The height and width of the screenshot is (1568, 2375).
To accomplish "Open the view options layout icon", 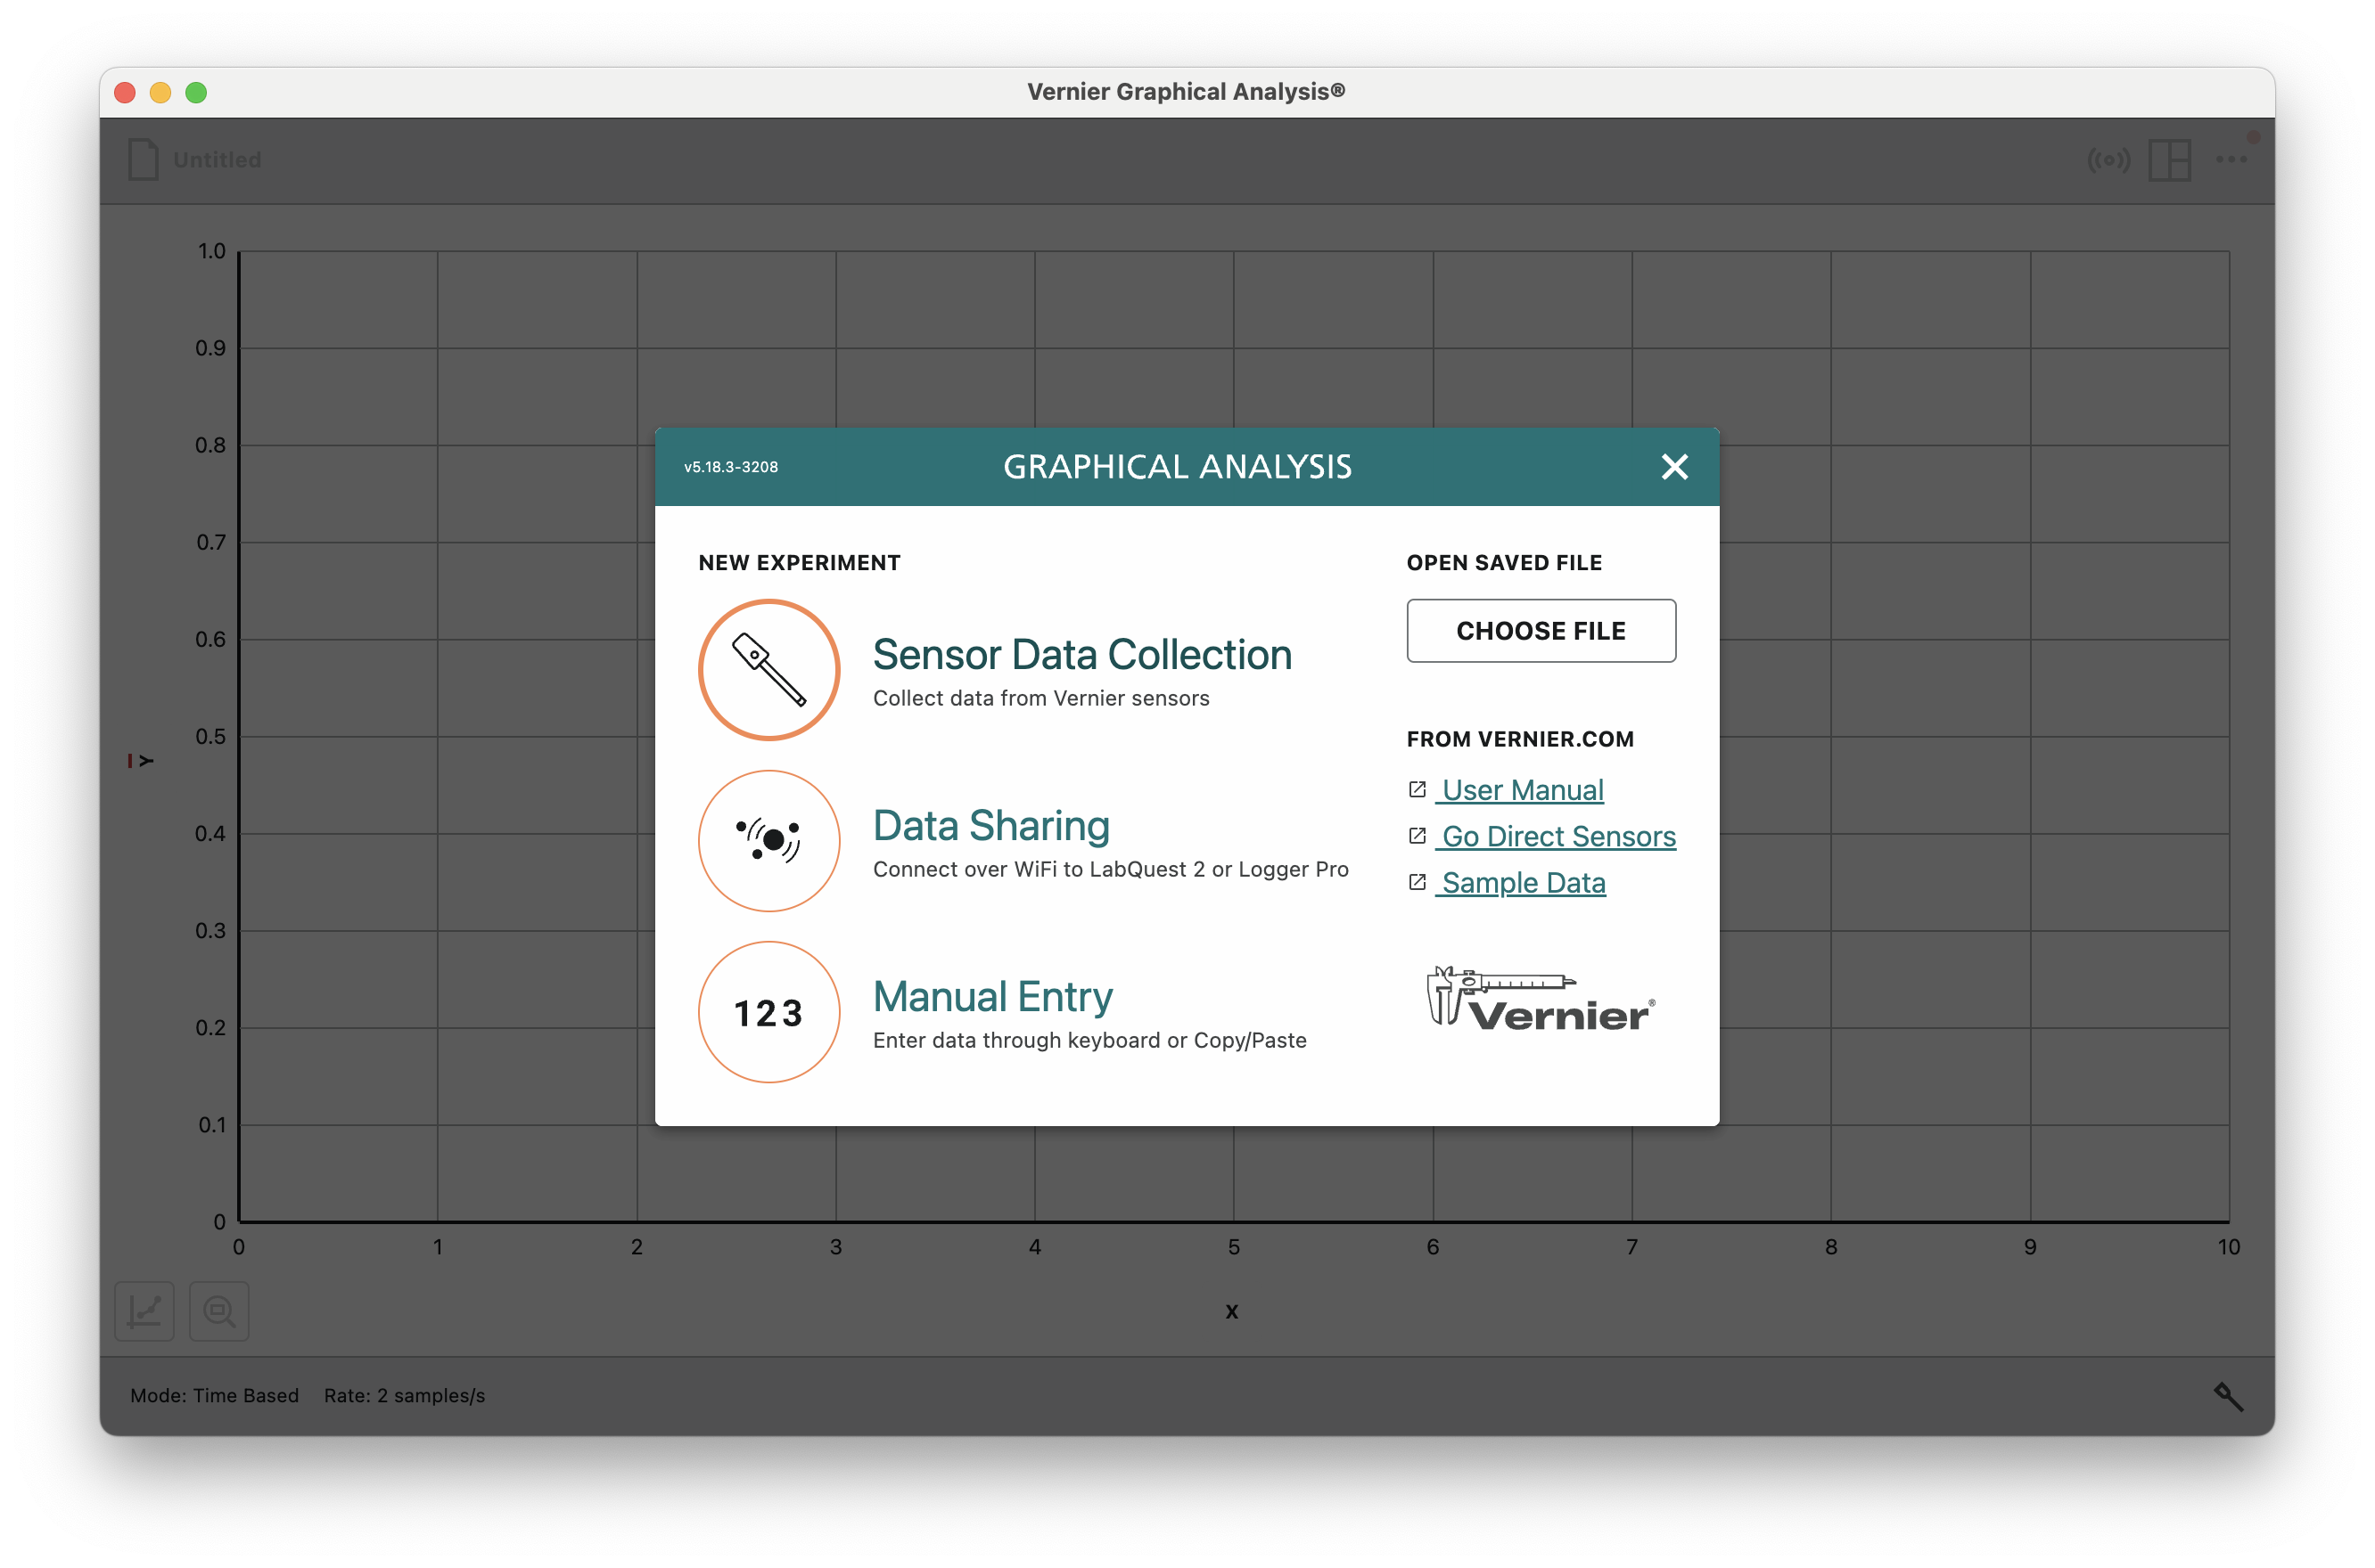I will (x=2169, y=160).
